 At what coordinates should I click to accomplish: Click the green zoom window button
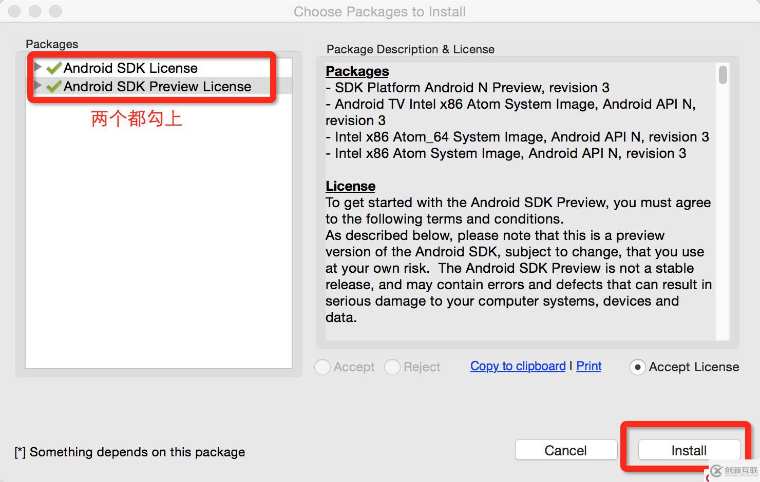[x=55, y=11]
